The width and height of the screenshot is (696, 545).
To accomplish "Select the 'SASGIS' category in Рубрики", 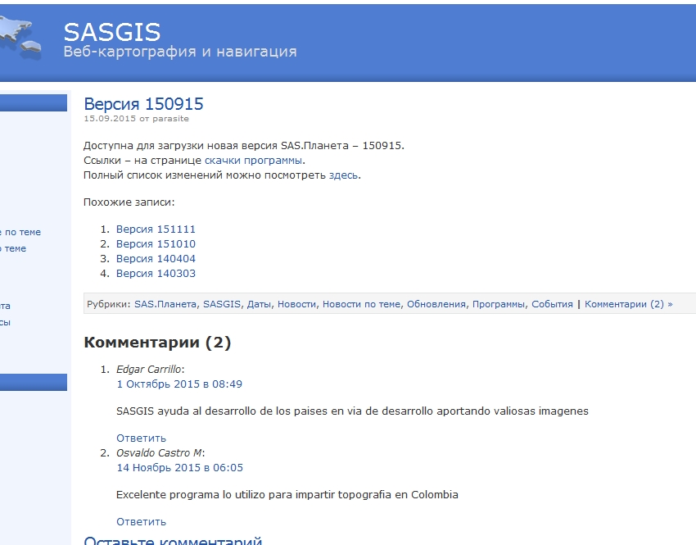I will tap(222, 304).
